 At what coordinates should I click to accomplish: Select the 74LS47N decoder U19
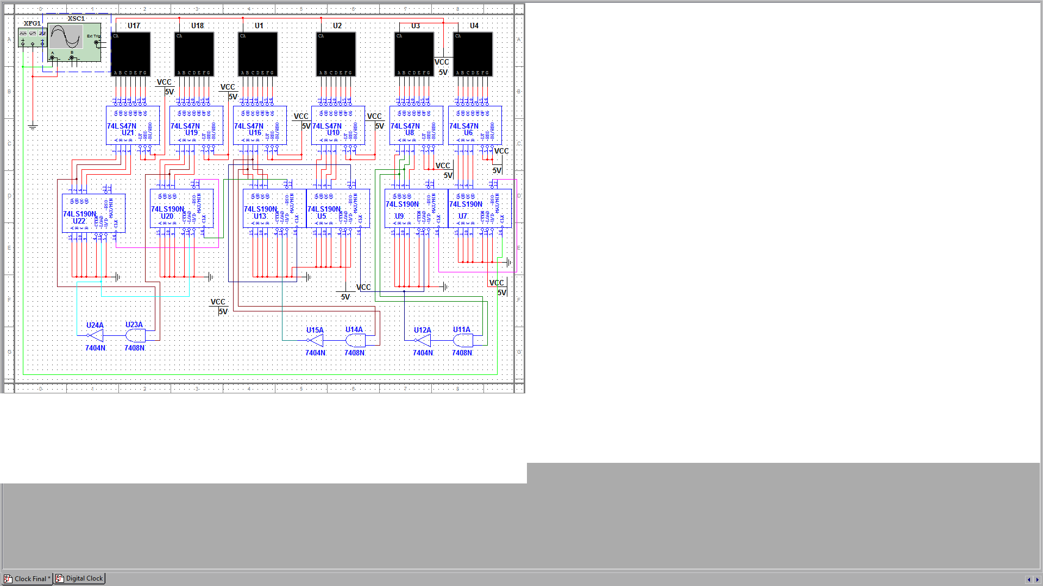(x=197, y=125)
